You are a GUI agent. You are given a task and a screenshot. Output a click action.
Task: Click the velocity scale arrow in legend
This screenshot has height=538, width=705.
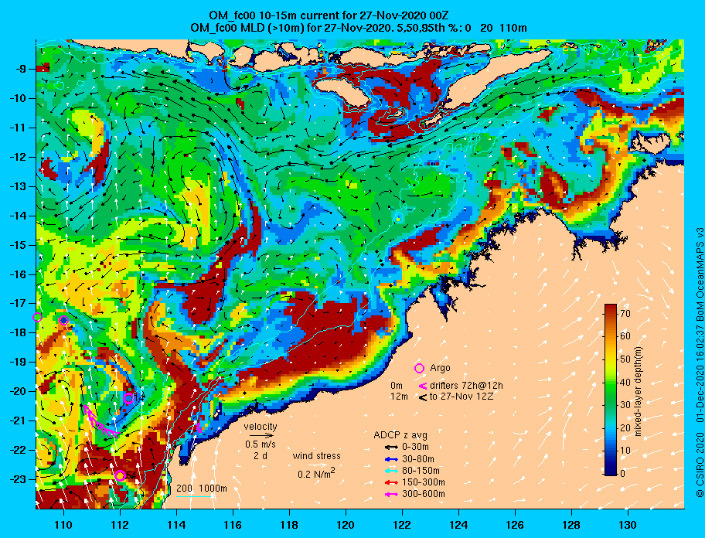[262, 435]
